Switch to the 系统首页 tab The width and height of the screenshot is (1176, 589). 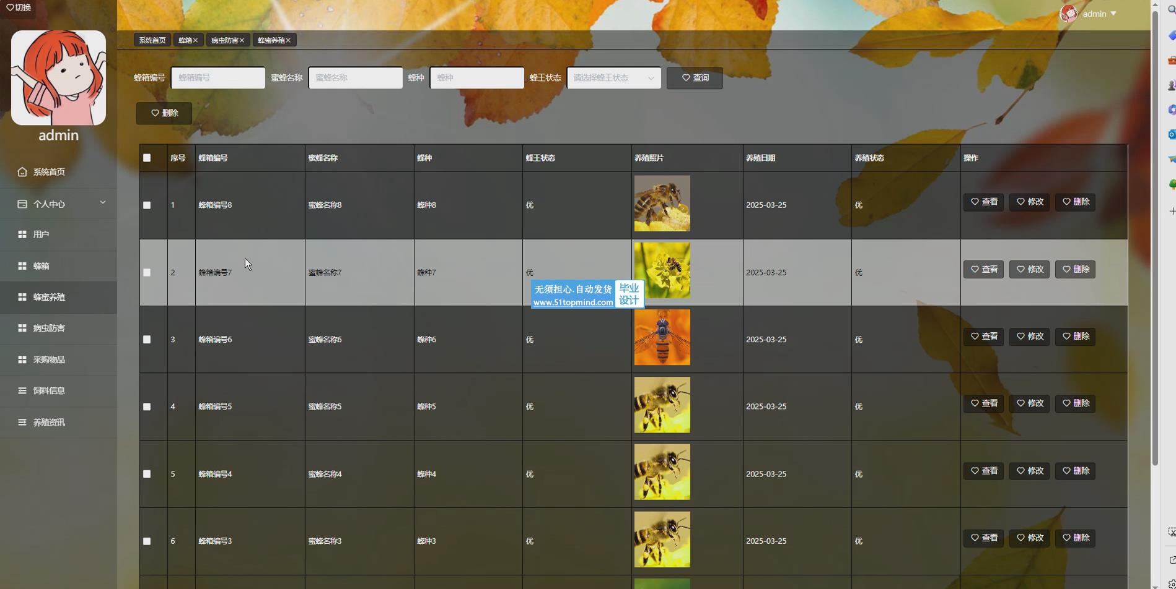[x=152, y=40]
